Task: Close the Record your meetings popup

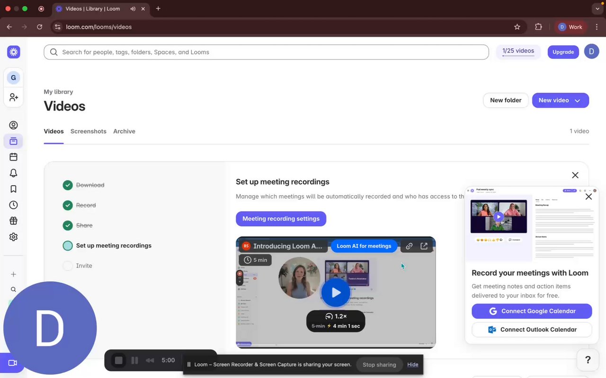Action: point(588,197)
